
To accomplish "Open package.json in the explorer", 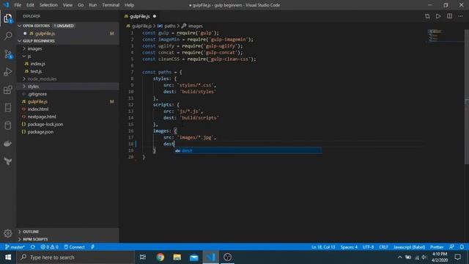I will (67, 132).
